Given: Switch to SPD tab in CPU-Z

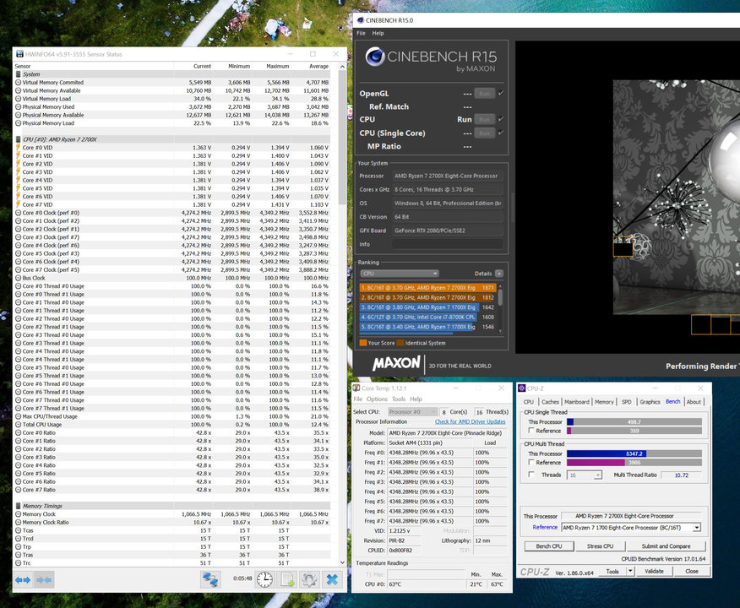Looking at the screenshot, I should 626,402.
